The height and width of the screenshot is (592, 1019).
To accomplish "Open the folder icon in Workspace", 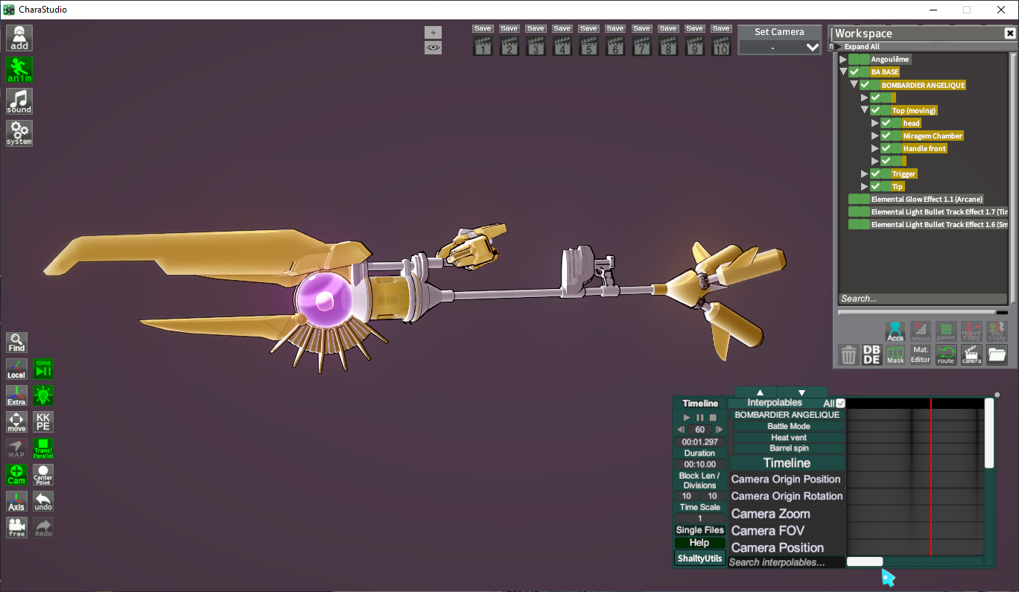I will (997, 355).
